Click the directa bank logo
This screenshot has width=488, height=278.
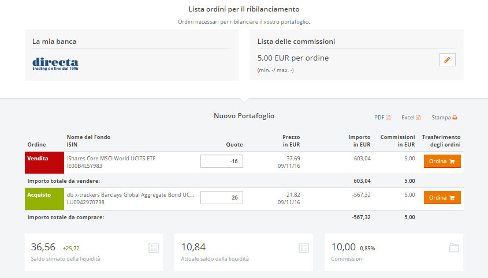[55, 63]
